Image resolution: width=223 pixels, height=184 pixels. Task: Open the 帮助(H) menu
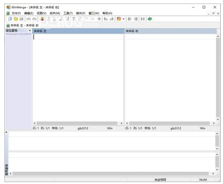point(107,13)
